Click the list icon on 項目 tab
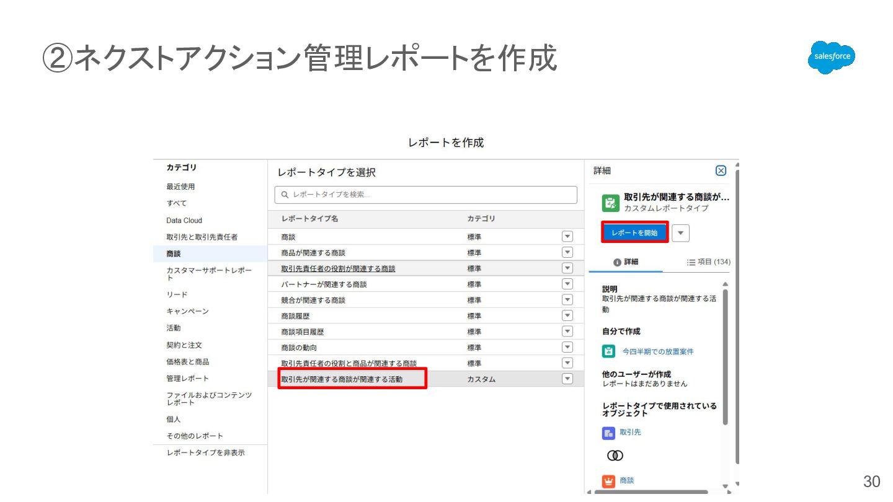The image size is (893, 502). click(691, 262)
